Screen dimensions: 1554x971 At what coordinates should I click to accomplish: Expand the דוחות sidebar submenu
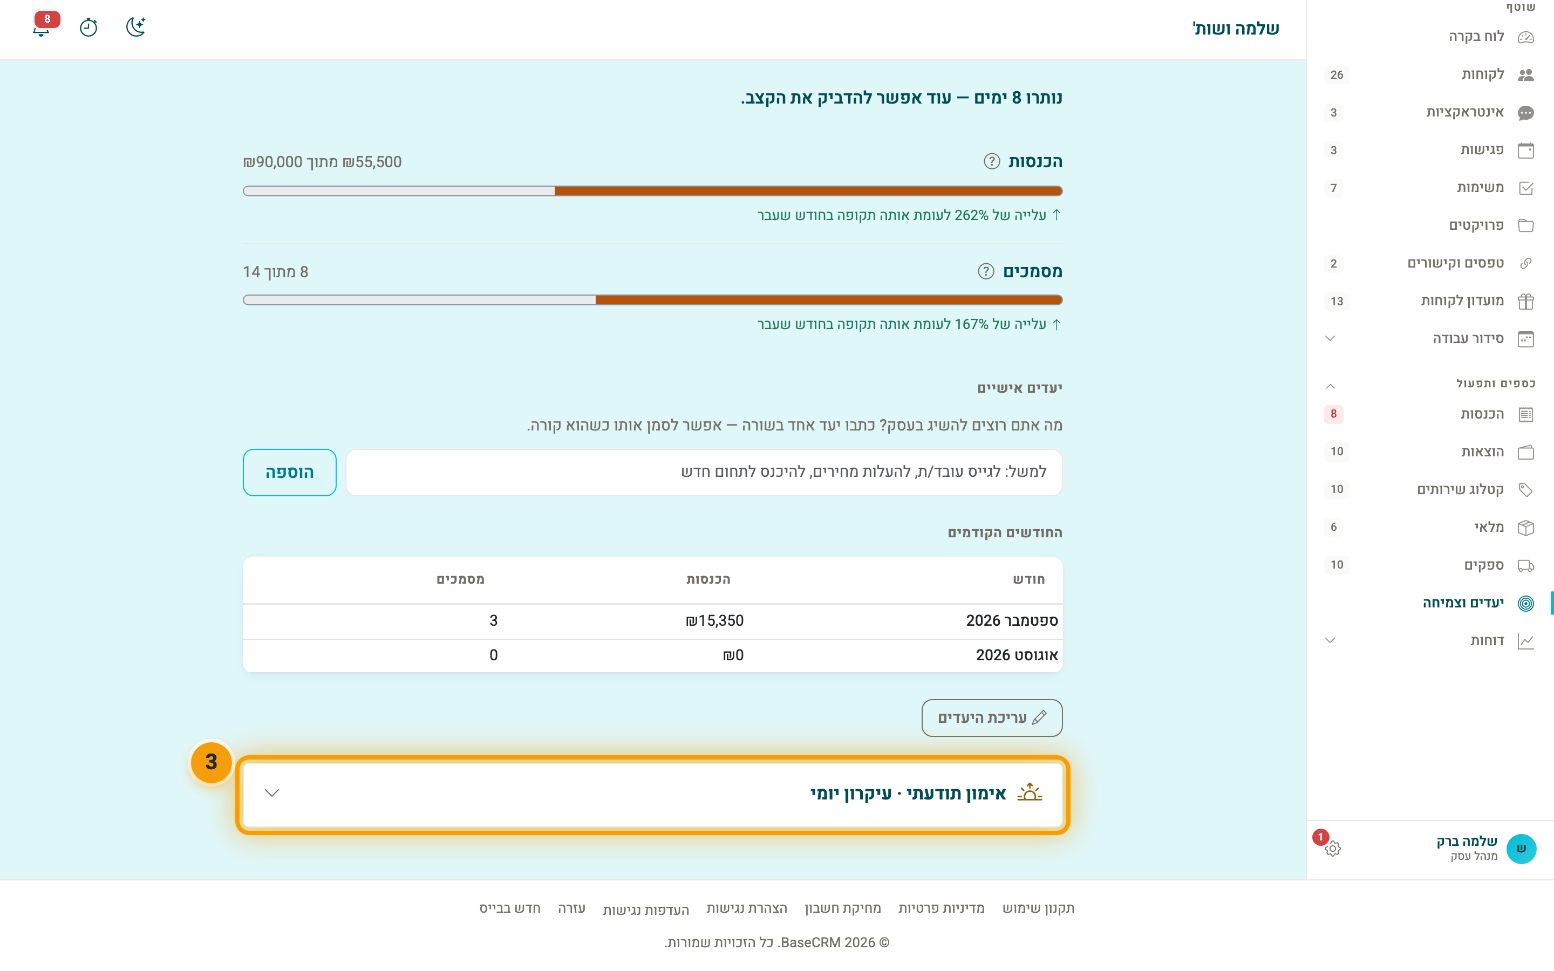click(1330, 640)
